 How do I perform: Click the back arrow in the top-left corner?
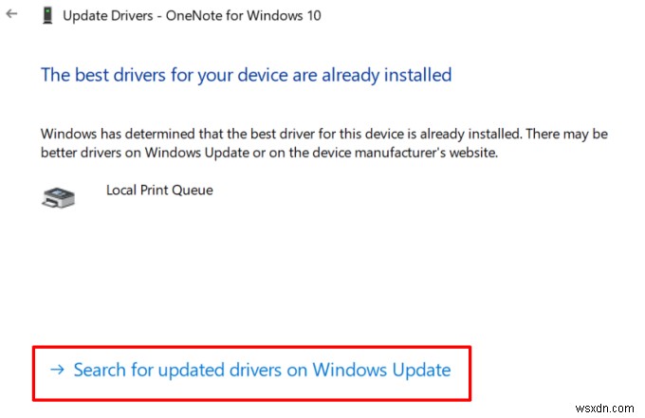coord(10,16)
